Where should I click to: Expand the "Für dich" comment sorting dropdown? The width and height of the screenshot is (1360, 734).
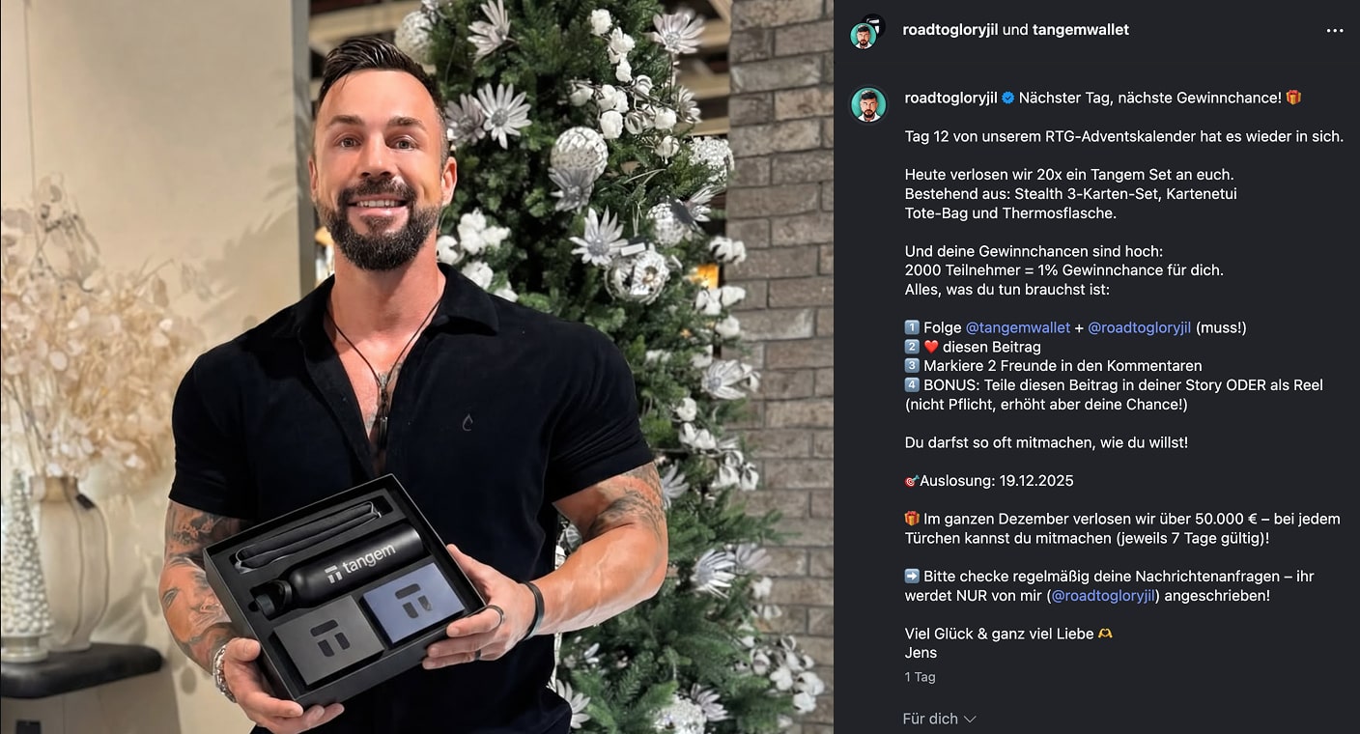pos(939,719)
